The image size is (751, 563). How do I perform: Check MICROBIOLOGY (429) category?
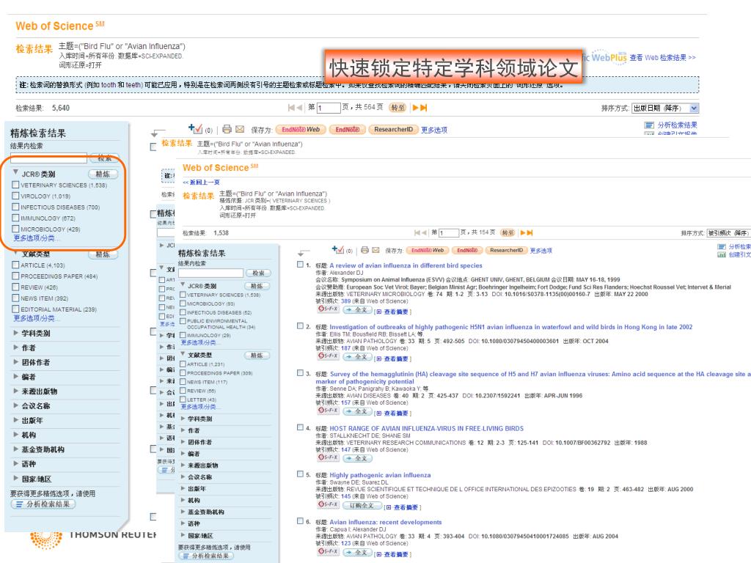pyautogui.click(x=16, y=229)
